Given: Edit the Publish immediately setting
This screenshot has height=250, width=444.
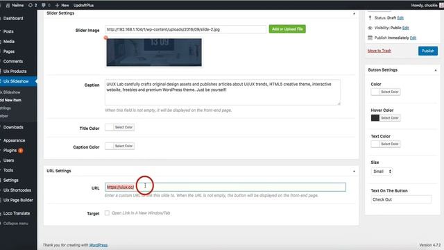Looking at the screenshot, I should click(x=413, y=37).
